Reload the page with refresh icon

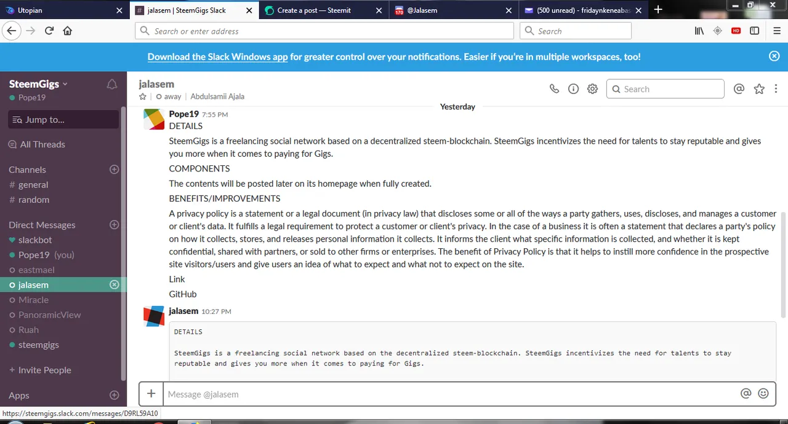pyautogui.click(x=49, y=31)
